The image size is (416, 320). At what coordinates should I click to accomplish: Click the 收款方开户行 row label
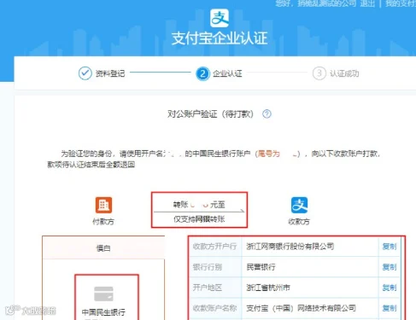click(x=214, y=247)
